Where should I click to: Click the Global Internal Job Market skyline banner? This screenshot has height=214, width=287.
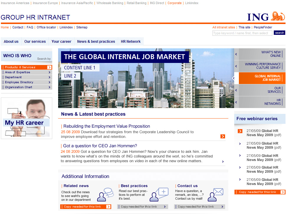(x=146, y=78)
